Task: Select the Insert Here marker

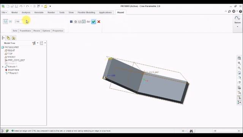Action: (12, 70)
